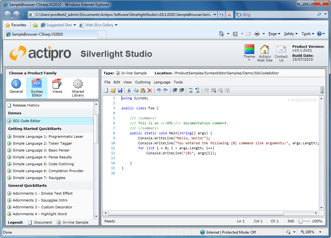Click the Uncomment lines toolbar icon
The width and height of the screenshot is (331, 238).
(197, 91)
